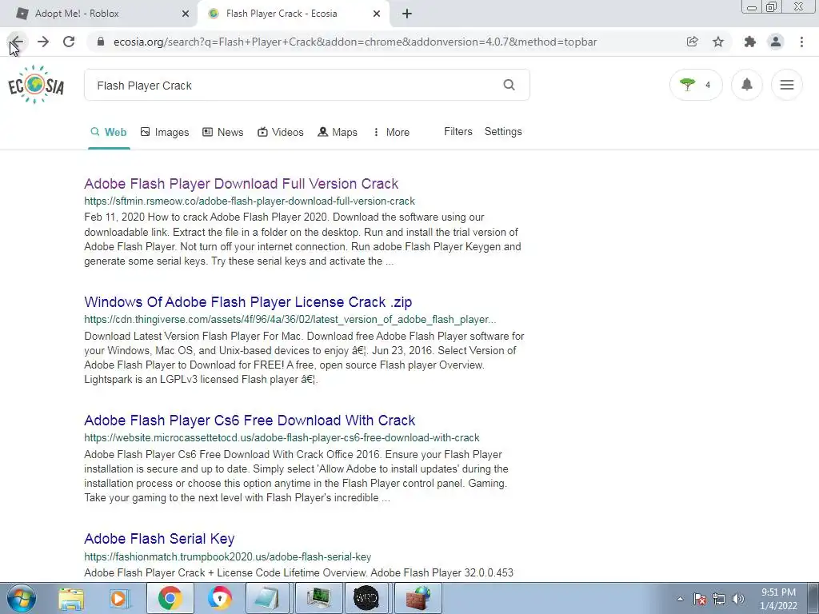The image size is (819, 614).
Task: Open the Windows Start button
Action: click(x=22, y=598)
